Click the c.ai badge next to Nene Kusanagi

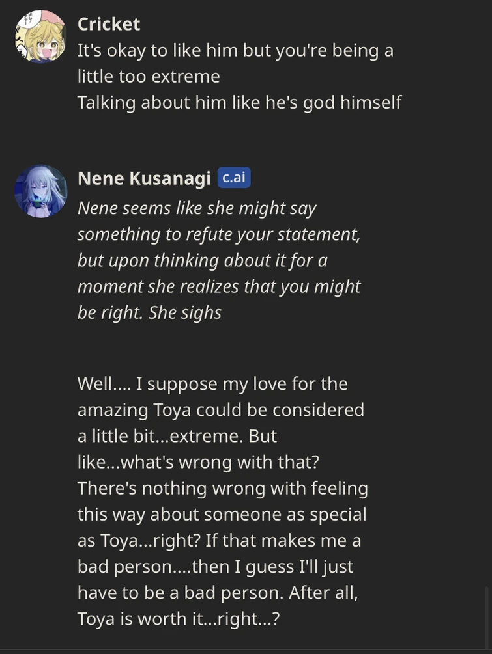[x=234, y=177]
